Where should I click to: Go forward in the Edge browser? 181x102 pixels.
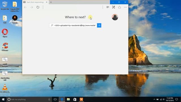click(31, 7)
